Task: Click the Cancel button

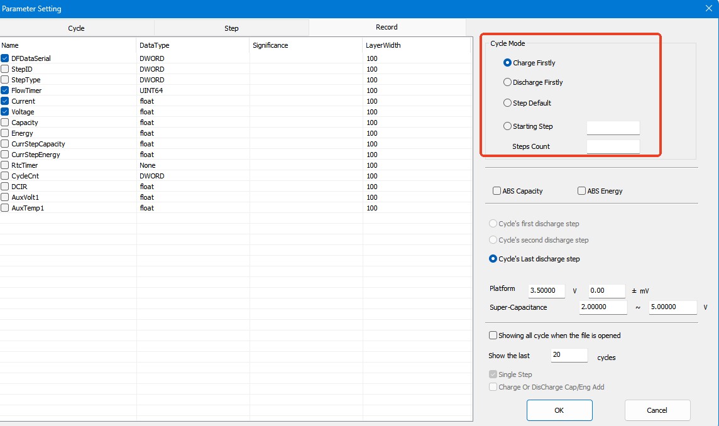Action: tap(657, 410)
